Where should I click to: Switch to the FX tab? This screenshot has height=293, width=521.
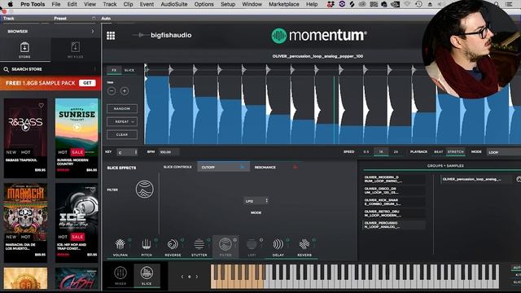point(114,70)
